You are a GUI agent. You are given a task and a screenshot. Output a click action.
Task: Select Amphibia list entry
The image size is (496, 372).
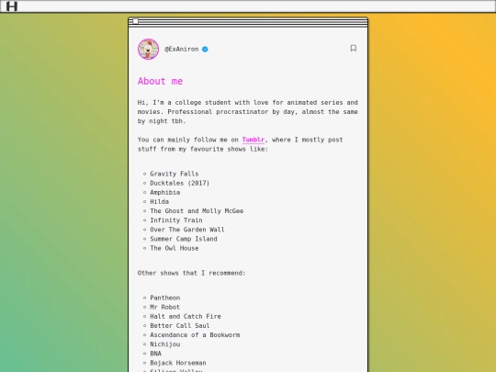(x=164, y=192)
